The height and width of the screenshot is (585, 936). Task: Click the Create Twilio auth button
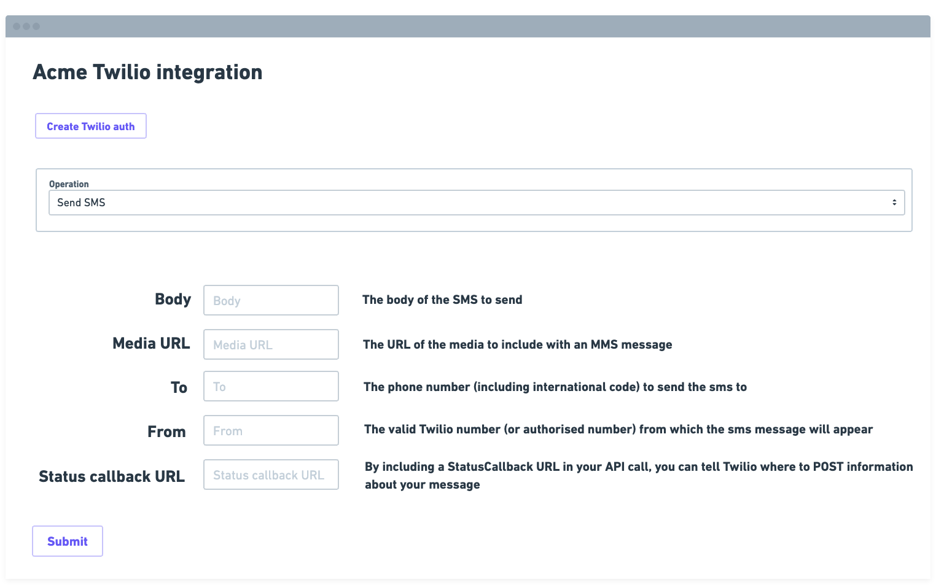pyautogui.click(x=90, y=126)
